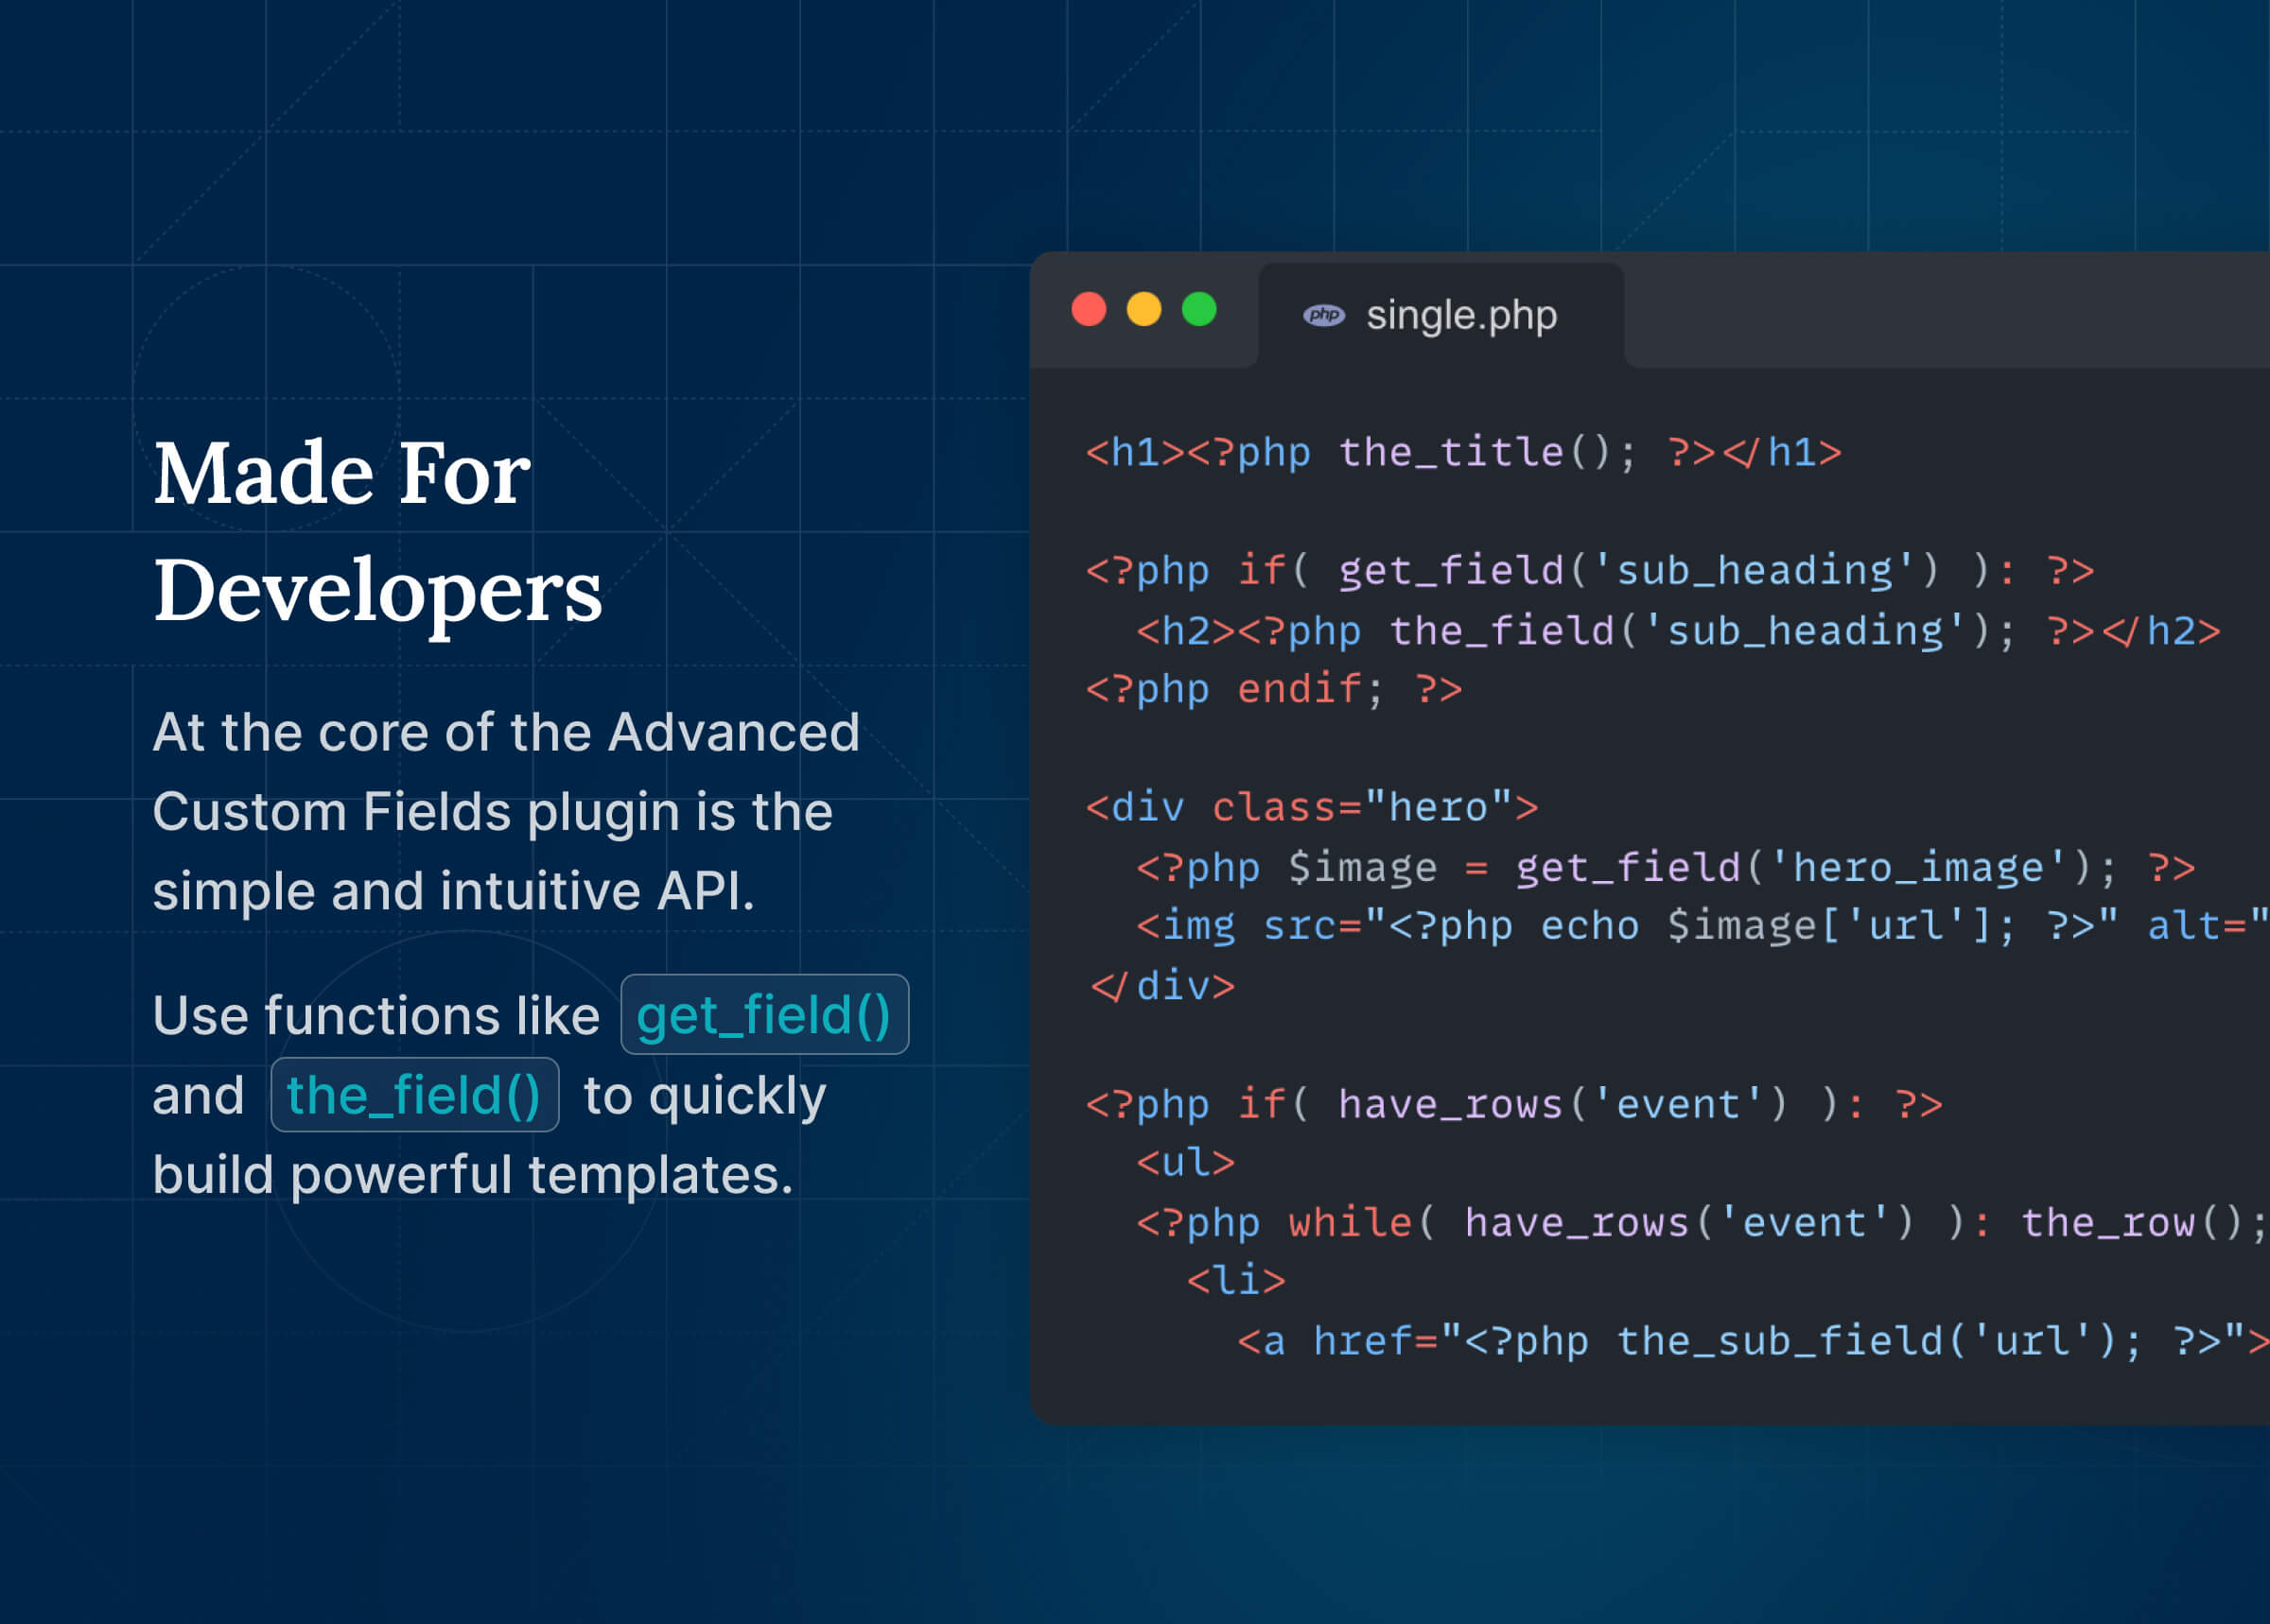
Task: Click the opening li tag line
Action: [x=1235, y=1281]
